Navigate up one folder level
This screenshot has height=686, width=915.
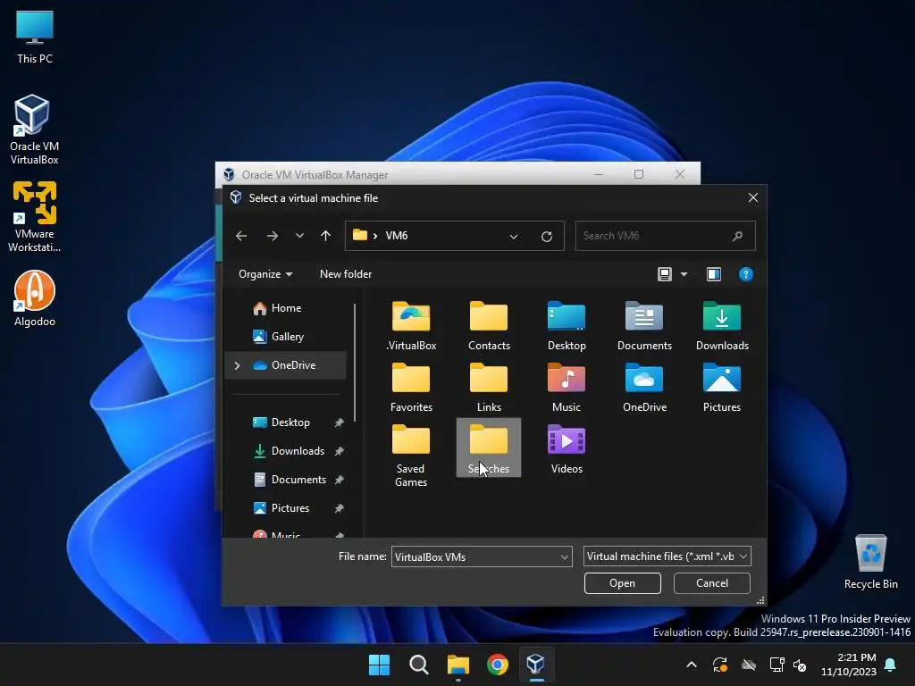coord(325,236)
